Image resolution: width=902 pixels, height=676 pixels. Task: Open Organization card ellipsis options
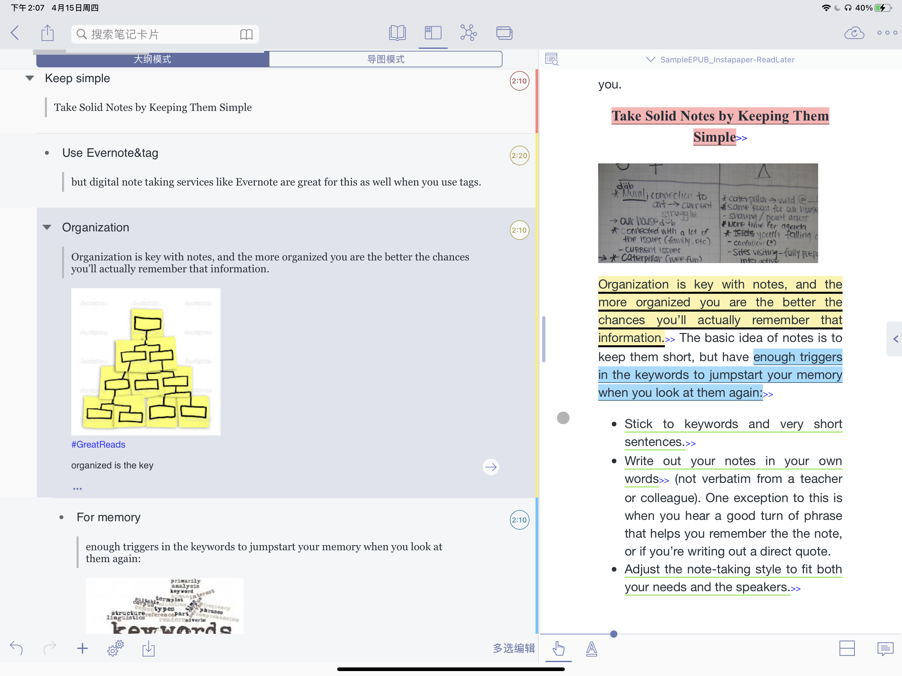coord(78,489)
